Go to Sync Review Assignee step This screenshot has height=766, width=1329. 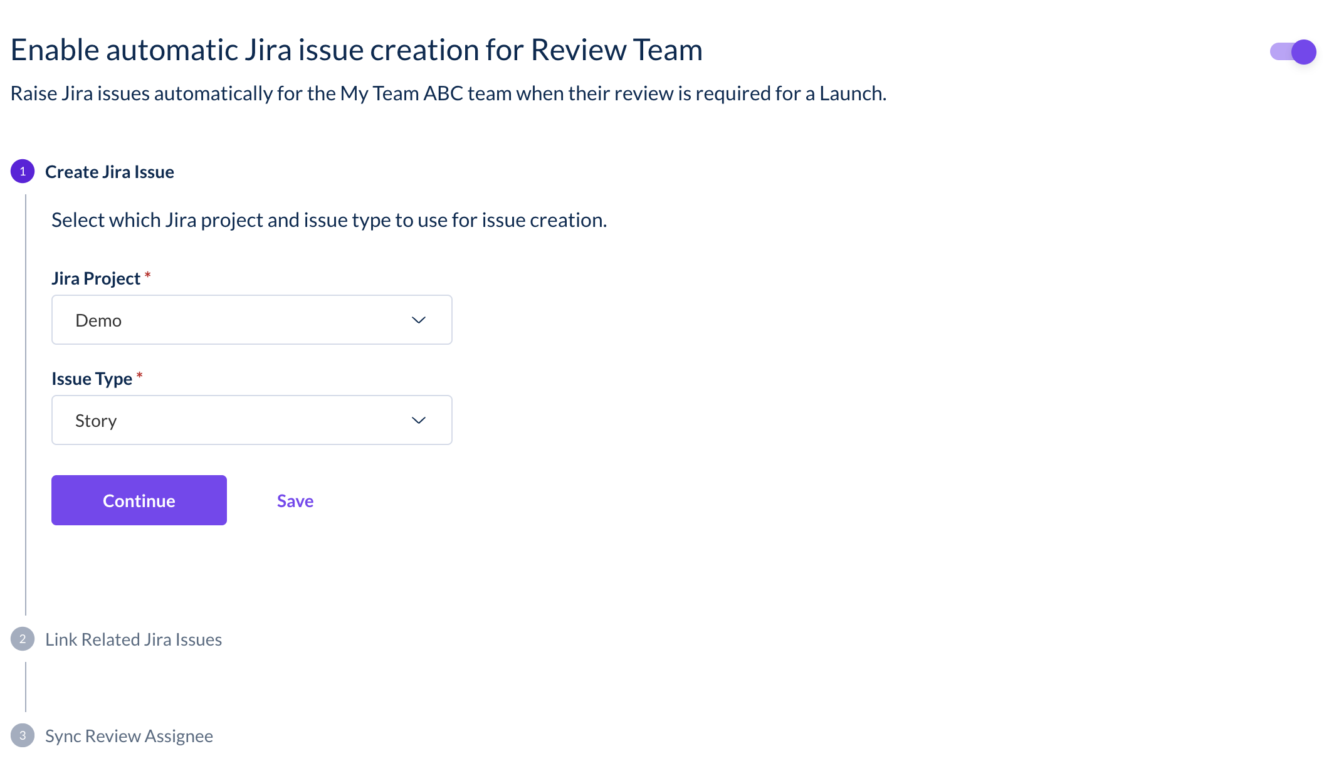tap(129, 736)
